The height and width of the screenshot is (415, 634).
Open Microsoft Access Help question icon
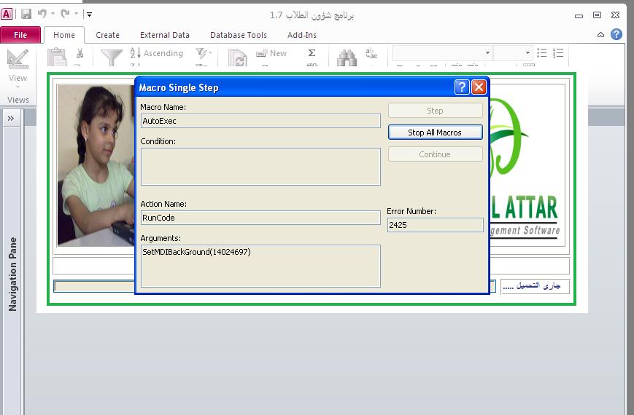(x=616, y=34)
